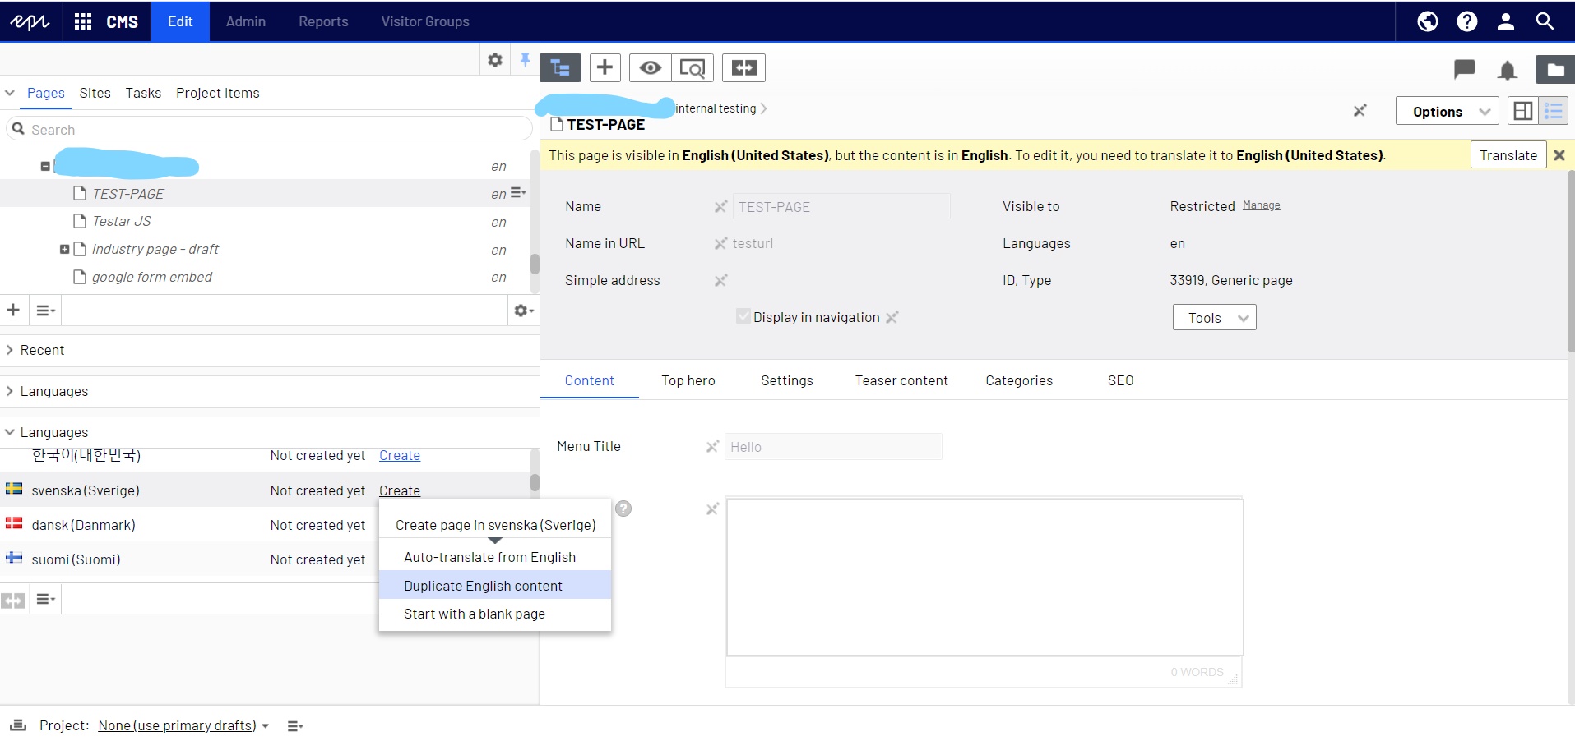Open the Tools dropdown
1575x741 pixels.
pyautogui.click(x=1214, y=318)
